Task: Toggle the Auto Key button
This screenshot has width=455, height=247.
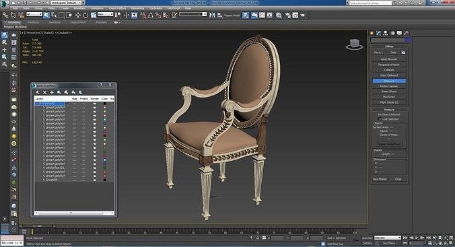Action: tap(367, 238)
